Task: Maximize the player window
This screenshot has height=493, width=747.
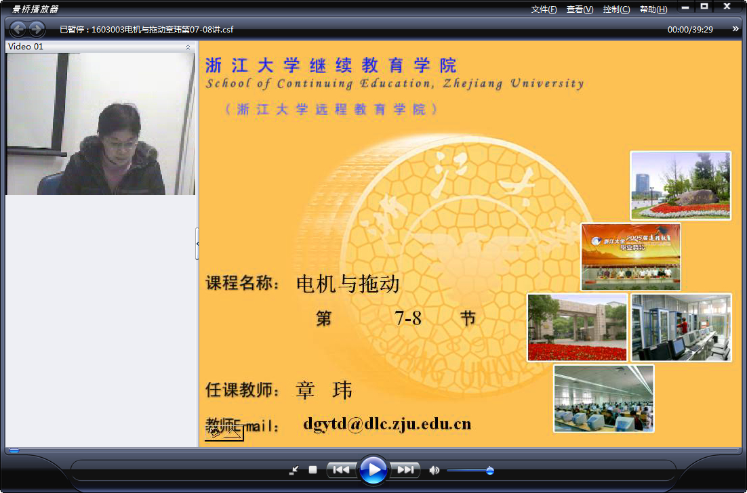Action: (x=704, y=7)
